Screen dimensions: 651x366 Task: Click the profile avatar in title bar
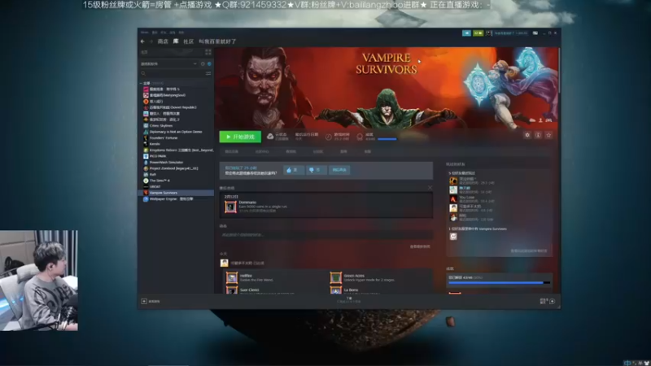(x=489, y=33)
